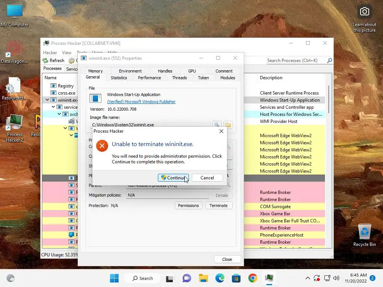The height and width of the screenshot is (287, 383).
Task: Click the wininit.exe application icon in File section
Action: coord(95,98)
